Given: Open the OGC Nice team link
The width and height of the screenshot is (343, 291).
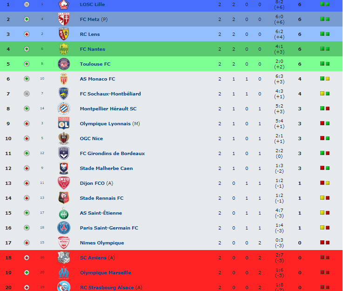Looking at the screenshot, I should coord(91,138).
